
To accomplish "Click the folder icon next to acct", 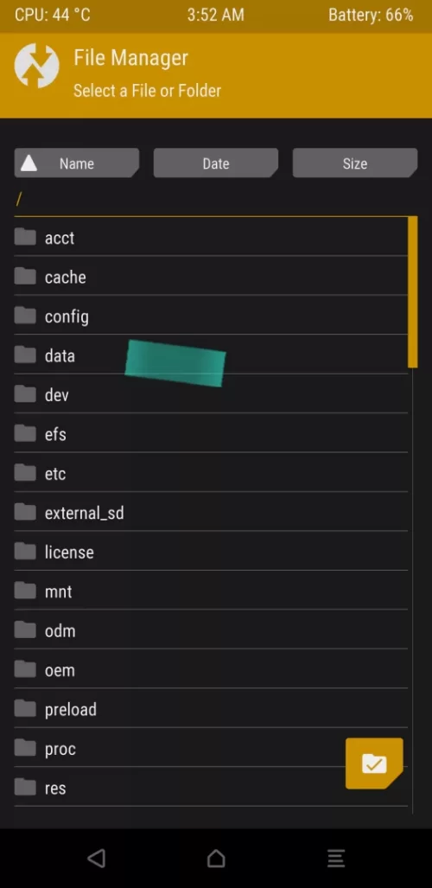I will 25,237.
